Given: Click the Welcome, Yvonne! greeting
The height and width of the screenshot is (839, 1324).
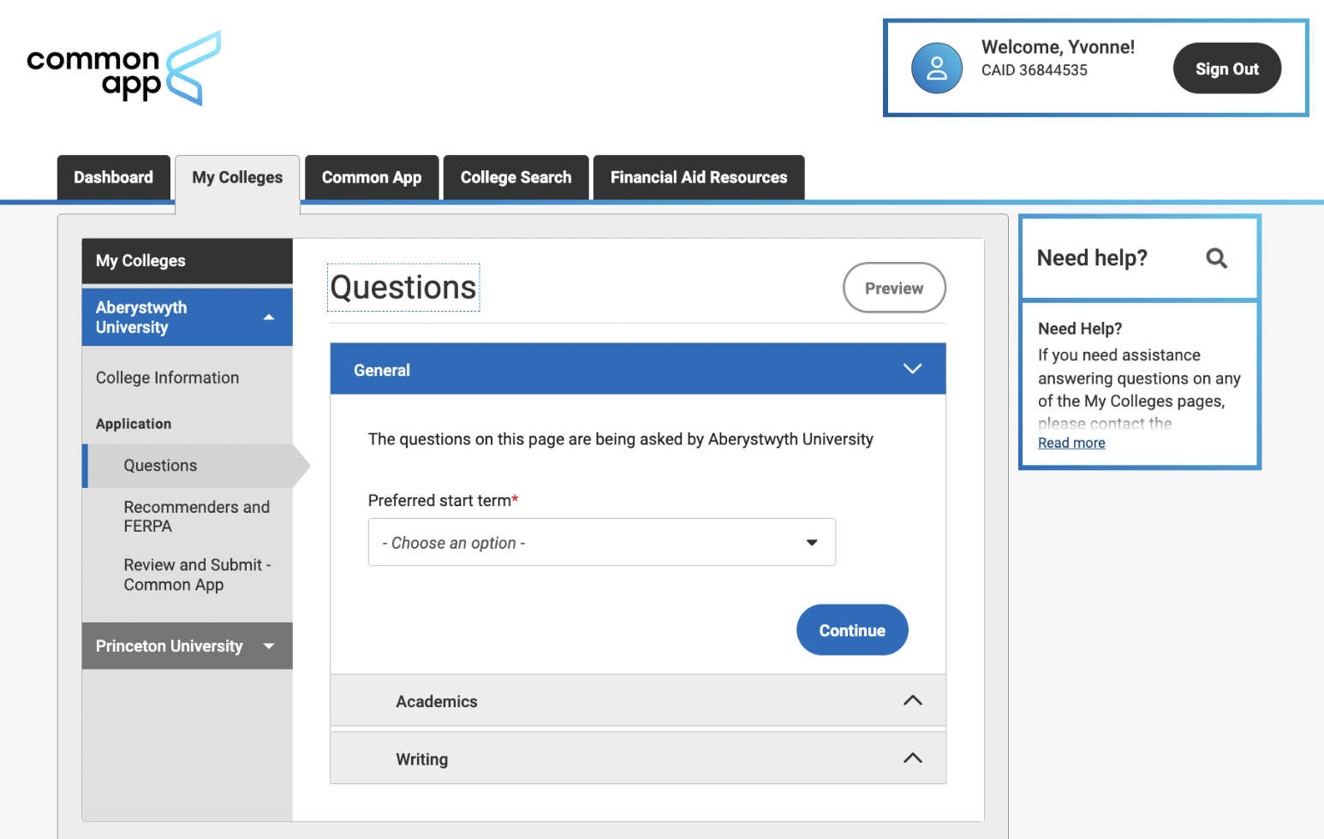Looking at the screenshot, I should tap(1058, 47).
